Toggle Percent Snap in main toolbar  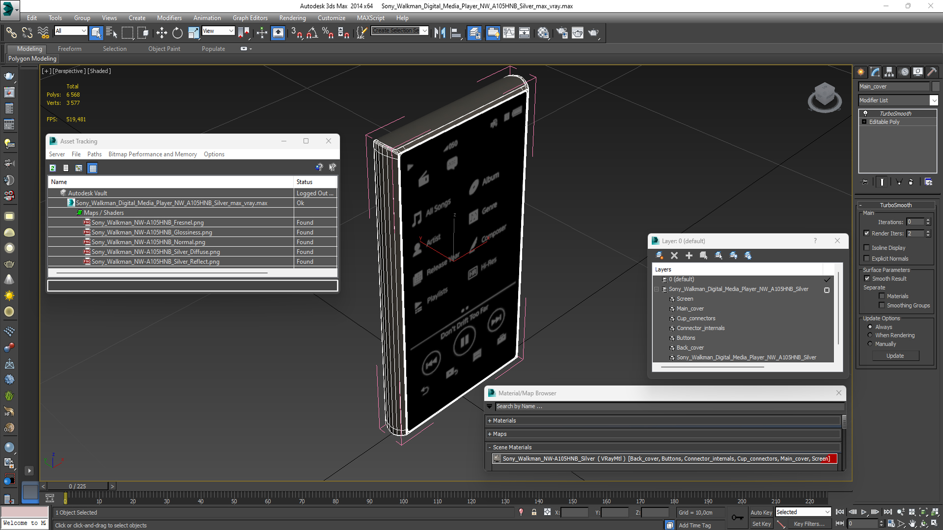[x=328, y=33]
